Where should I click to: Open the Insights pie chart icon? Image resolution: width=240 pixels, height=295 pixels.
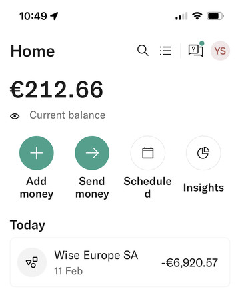[x=203, y=153]
